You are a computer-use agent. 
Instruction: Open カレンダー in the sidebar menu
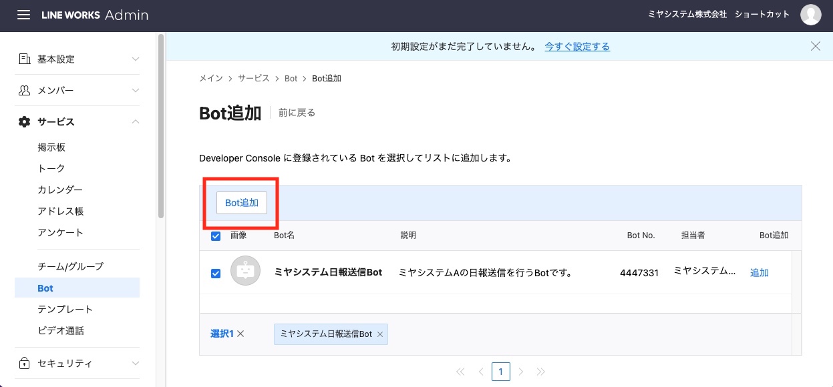tap(60, 189)
